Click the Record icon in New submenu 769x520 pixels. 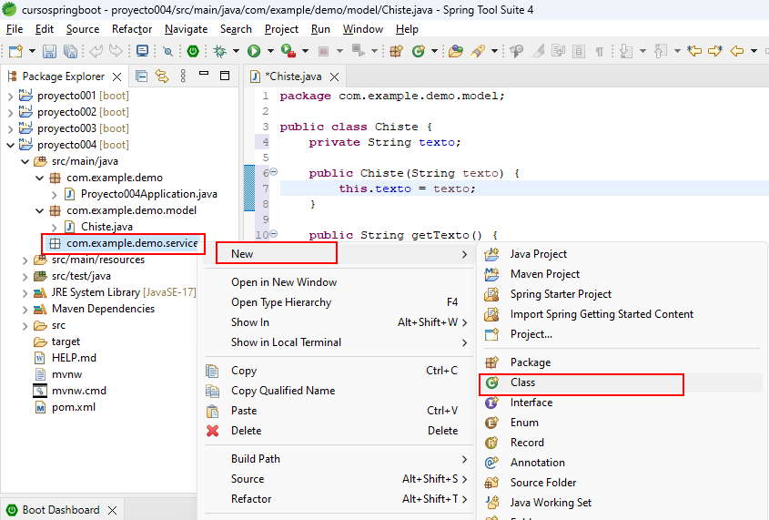click(491, 443)
